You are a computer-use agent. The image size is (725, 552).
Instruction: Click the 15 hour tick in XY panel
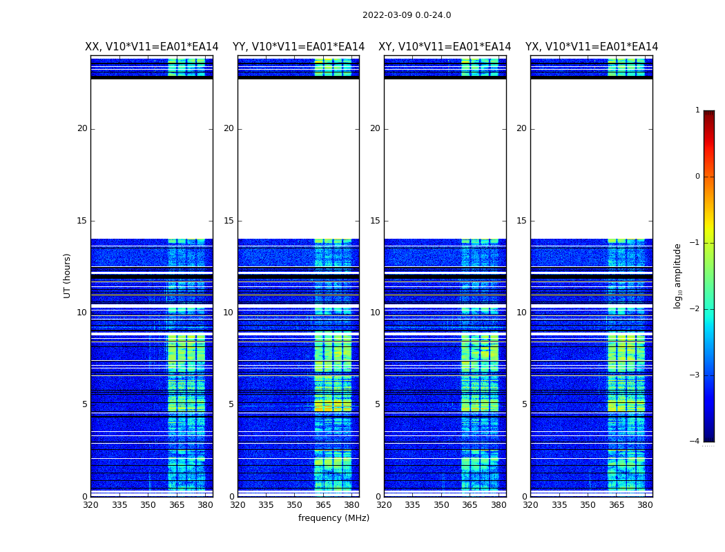375,221
